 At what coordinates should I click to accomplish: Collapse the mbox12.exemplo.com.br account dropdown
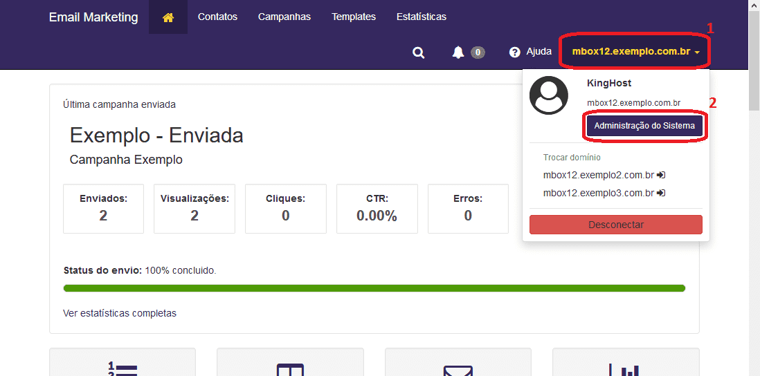635,53
